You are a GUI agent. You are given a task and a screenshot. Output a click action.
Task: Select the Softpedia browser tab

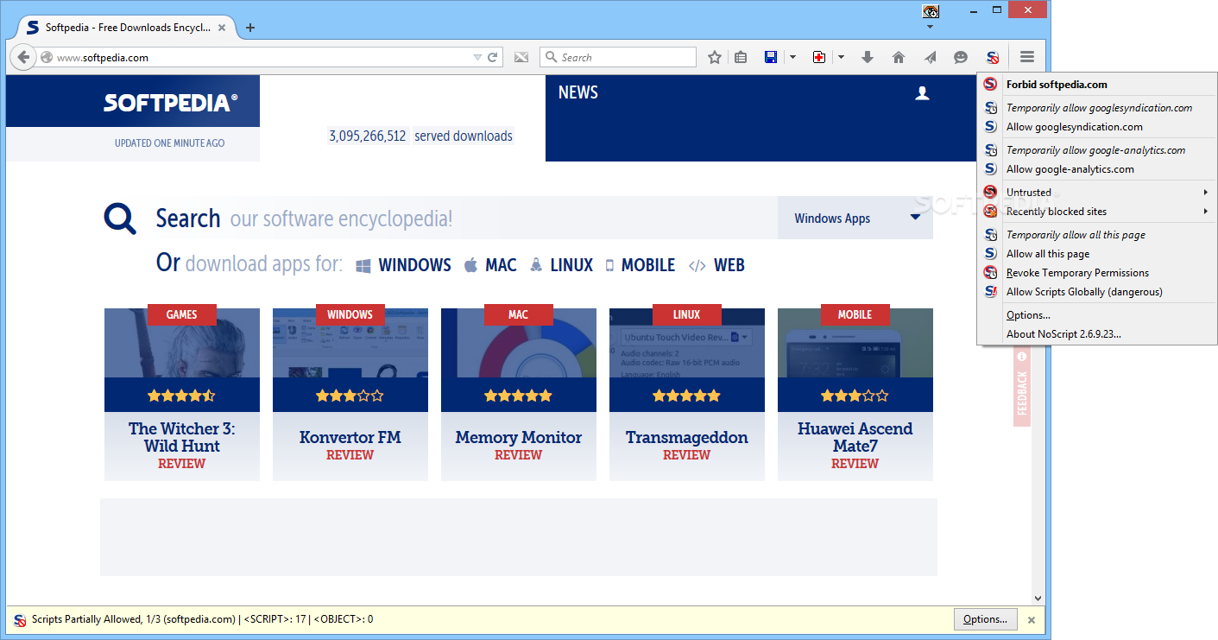pyautogui.click(x=125, y=28)
